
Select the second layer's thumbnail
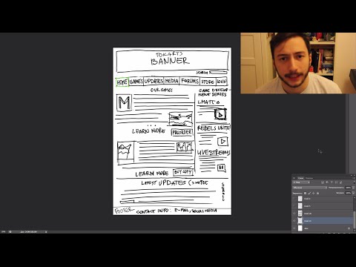tap(300, 206)
